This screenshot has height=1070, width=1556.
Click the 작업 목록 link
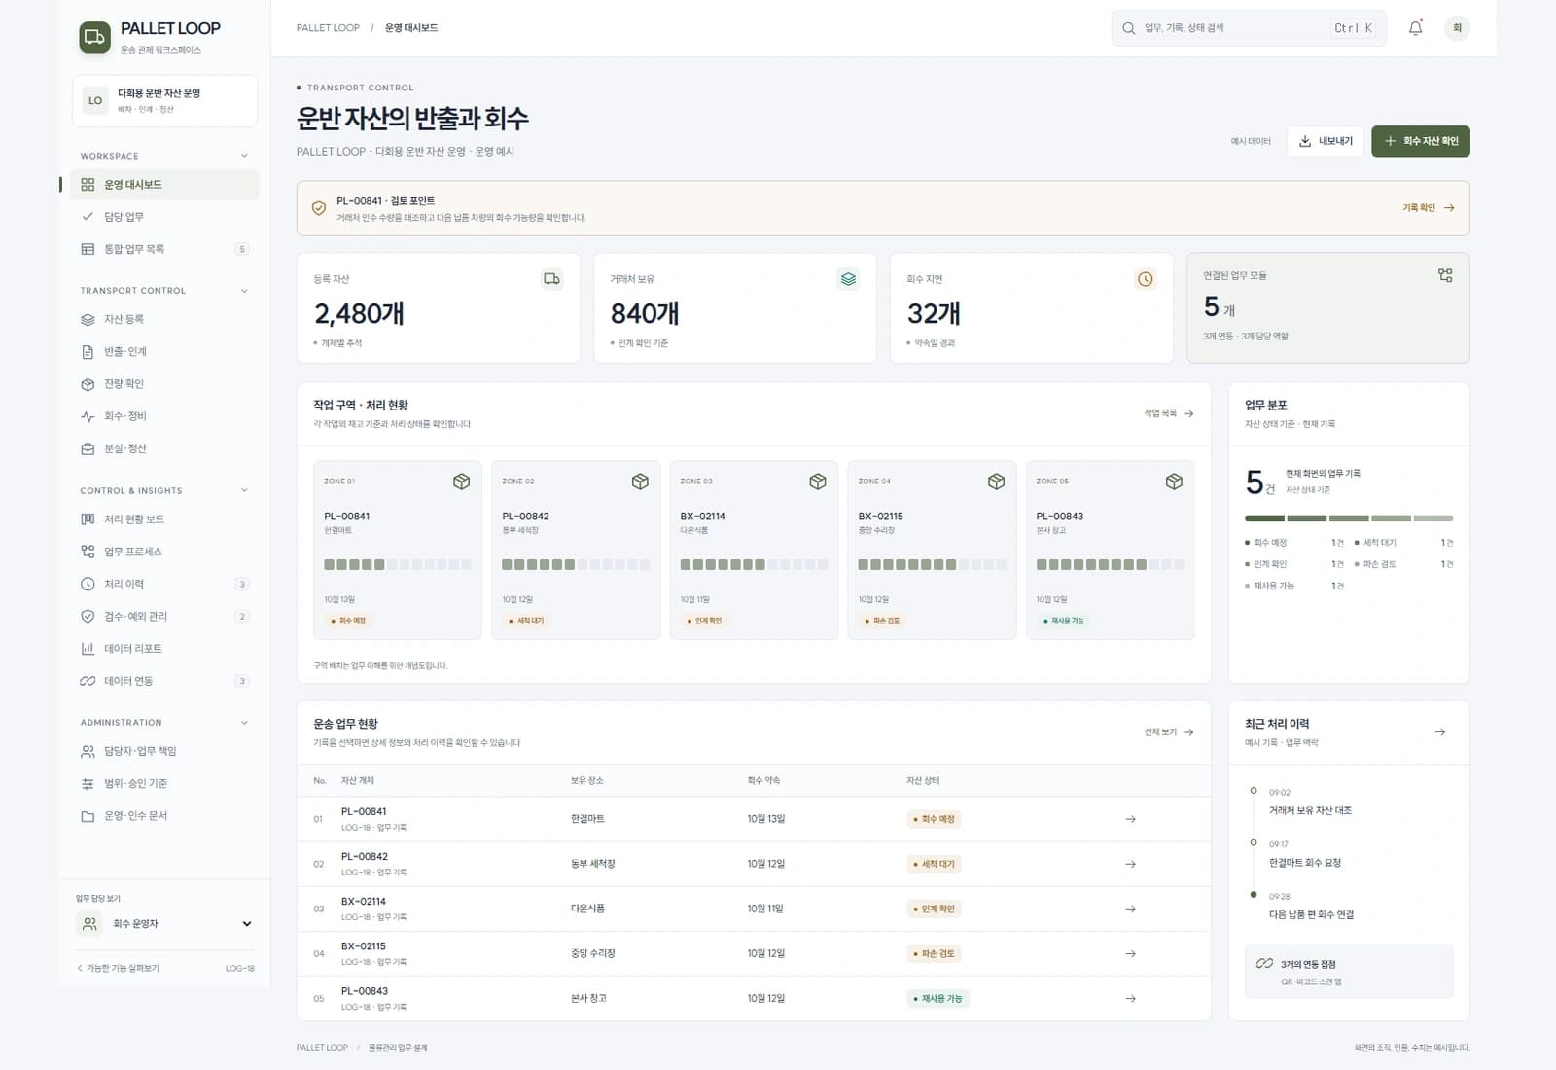point(1169,413)
